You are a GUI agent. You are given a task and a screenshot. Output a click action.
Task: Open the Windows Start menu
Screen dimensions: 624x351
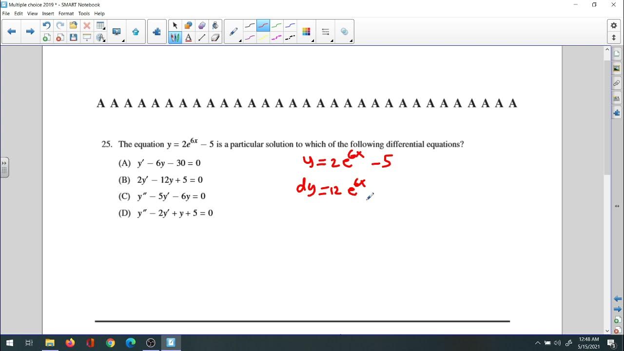[9, 343]
